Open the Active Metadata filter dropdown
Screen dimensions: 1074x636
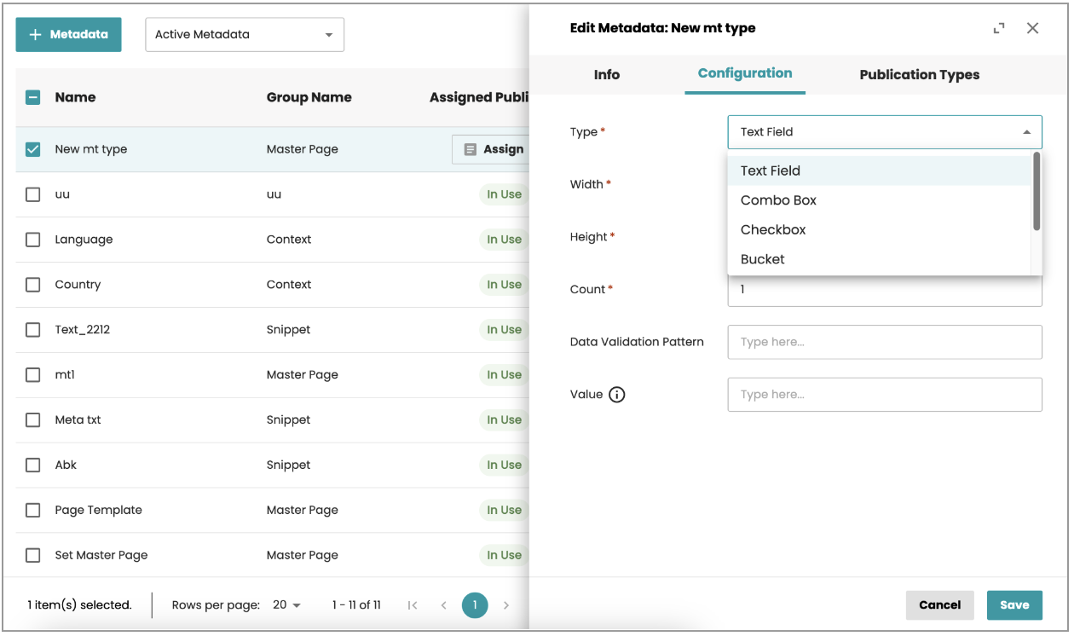[245, 35]
